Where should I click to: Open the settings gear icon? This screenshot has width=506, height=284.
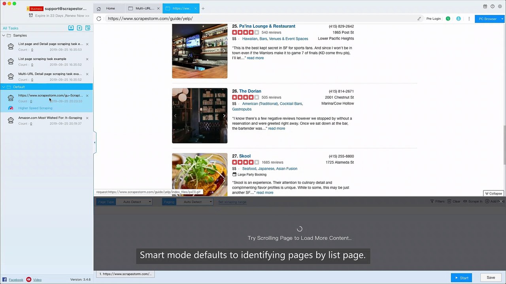click(500, 6)
